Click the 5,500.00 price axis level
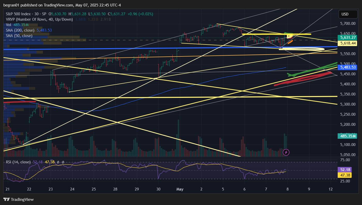This screenshot has height=205, width=362. (348, 64)
